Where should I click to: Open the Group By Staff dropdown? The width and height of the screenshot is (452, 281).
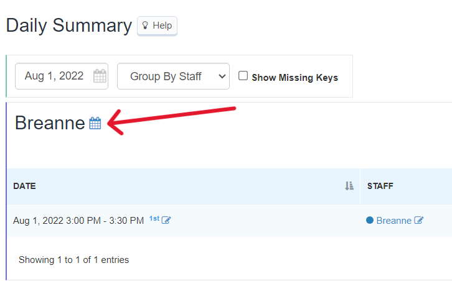pos(173,76)
